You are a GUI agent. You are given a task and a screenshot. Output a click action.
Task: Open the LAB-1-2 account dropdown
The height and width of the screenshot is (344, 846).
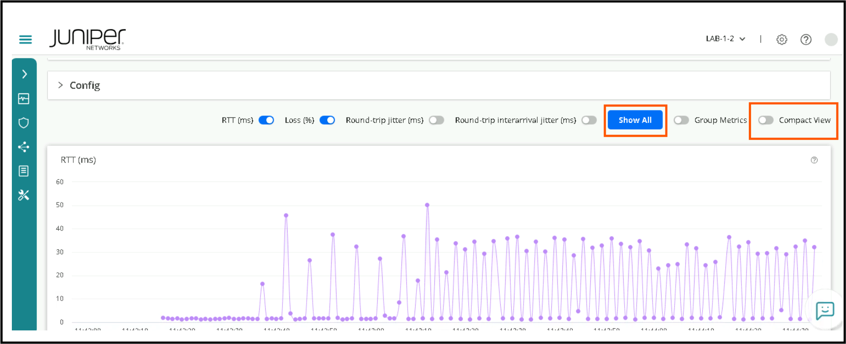click(725, 39)
